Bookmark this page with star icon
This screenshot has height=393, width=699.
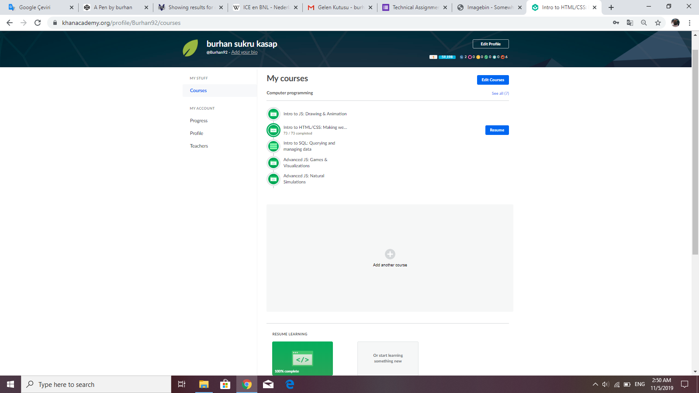tap(658, 23)
